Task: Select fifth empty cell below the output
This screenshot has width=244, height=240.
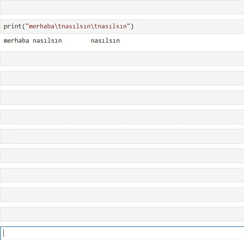Action: [122, 136]
